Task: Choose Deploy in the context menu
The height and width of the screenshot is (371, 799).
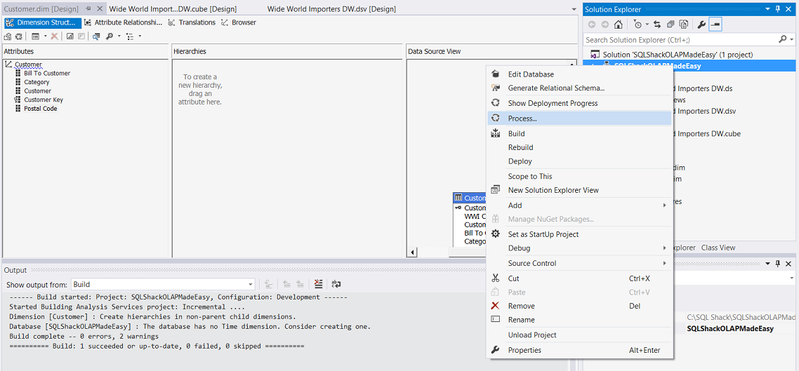Action: point(520,161)
